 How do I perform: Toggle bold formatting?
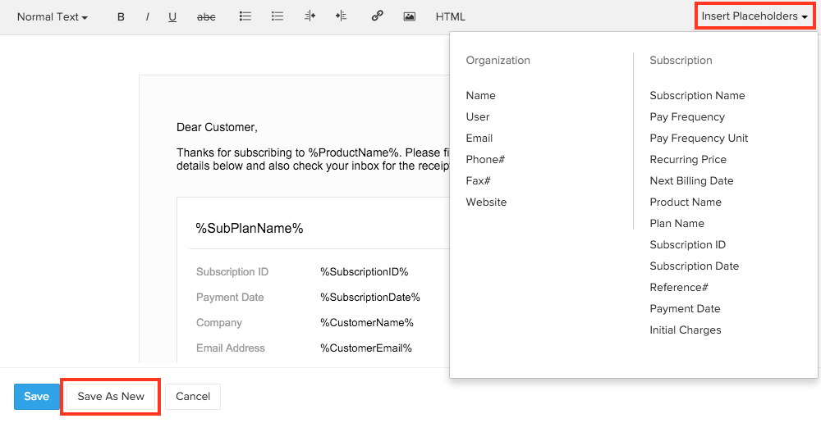pos(121,17)
